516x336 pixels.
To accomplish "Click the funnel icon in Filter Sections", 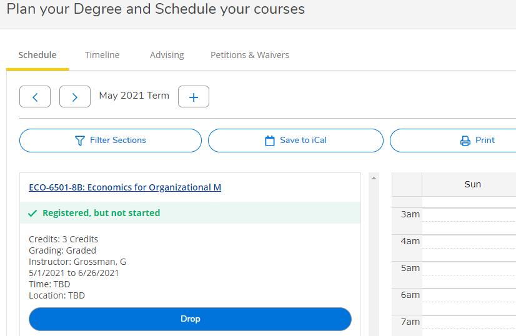I will (x=79, y=141).
